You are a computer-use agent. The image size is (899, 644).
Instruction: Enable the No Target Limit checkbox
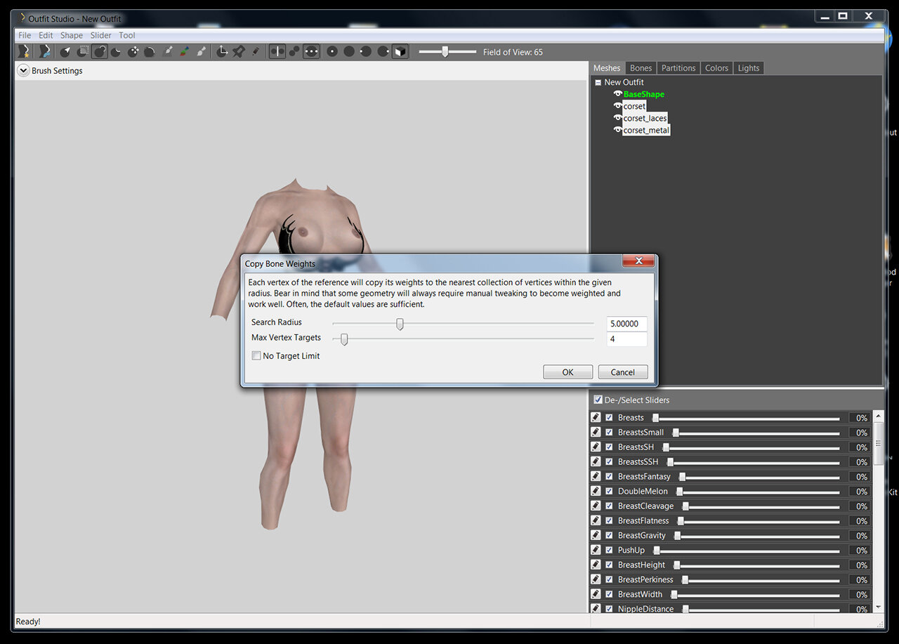point(256,356)
